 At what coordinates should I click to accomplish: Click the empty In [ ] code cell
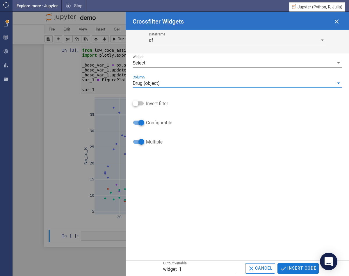(103, 236)
